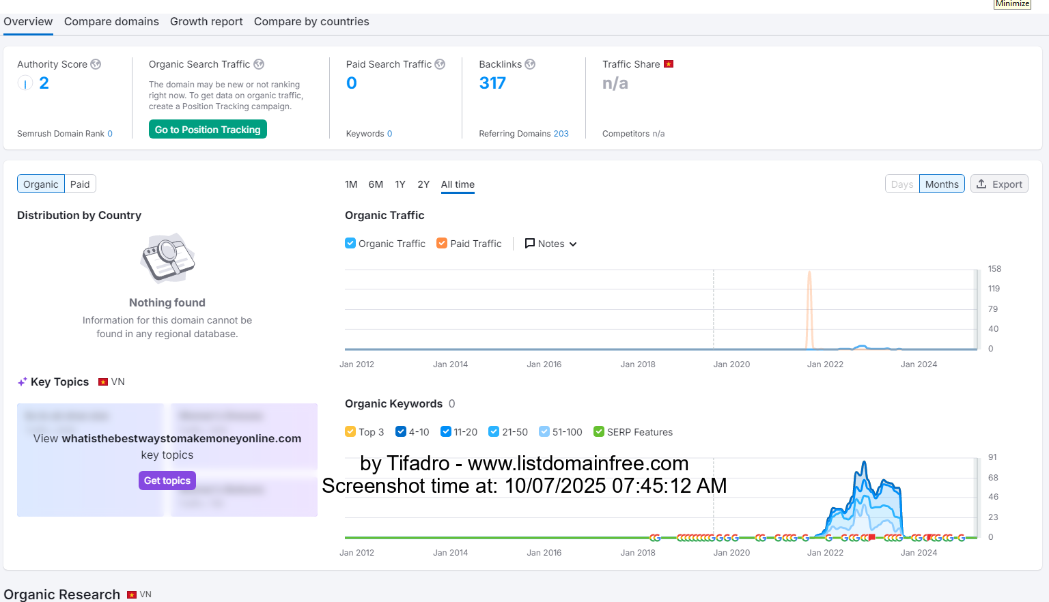Screen dimensions: 1049x602
Task: Expand the Notes dropdown
Action: point(551,244)
